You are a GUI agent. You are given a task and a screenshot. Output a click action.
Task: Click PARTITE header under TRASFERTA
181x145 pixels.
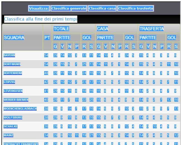click(148, 37)
